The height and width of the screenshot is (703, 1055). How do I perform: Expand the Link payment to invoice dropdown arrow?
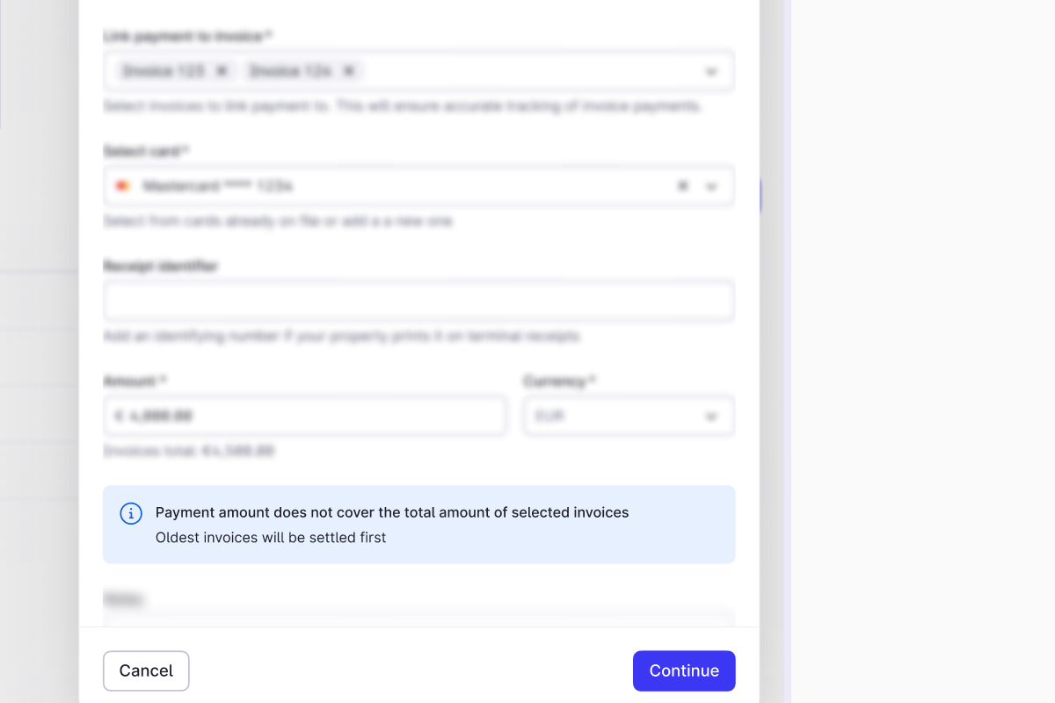pos(711,72)
